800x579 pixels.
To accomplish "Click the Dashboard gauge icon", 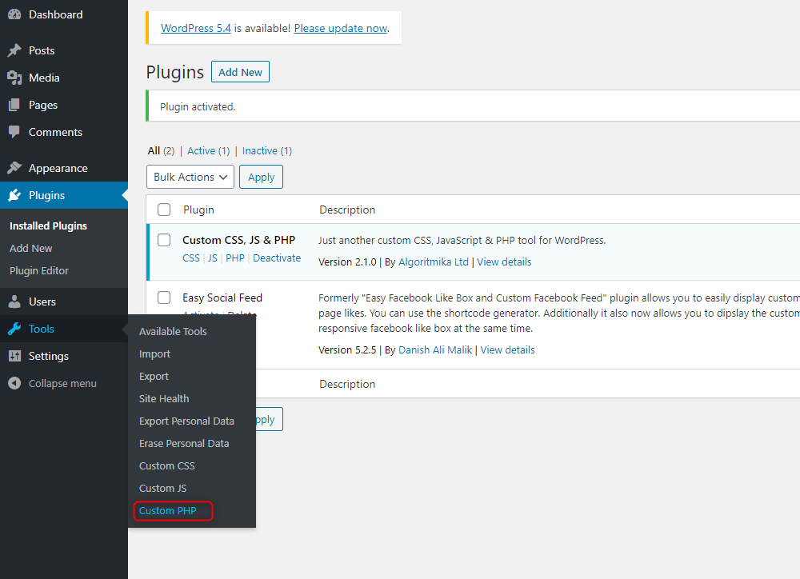I will pos(14,14).
